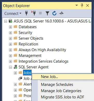Click the Connect Object Explorer plug icon
Image resolution: width=94 pixels, height=101 pixels.
[26, 13]
